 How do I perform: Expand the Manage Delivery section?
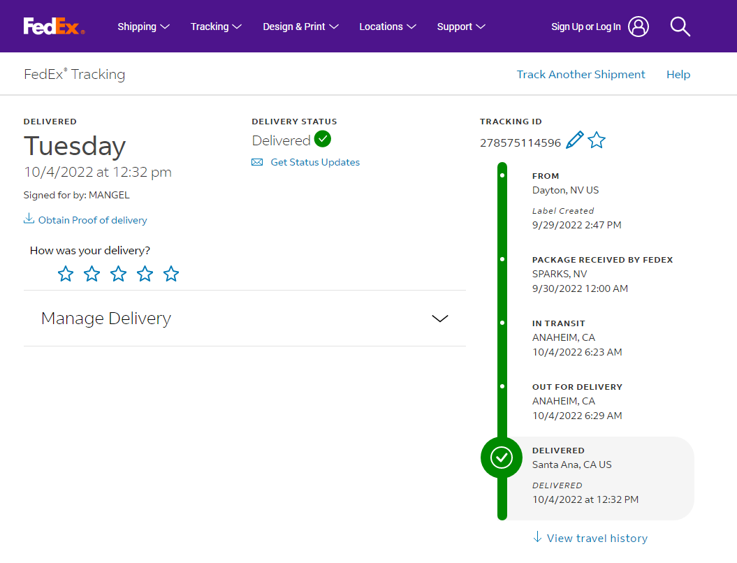click(245, 318)
